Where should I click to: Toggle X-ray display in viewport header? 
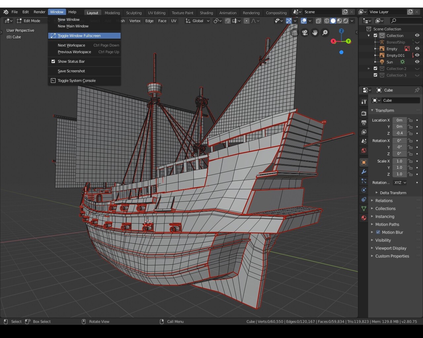coord(319,21)
